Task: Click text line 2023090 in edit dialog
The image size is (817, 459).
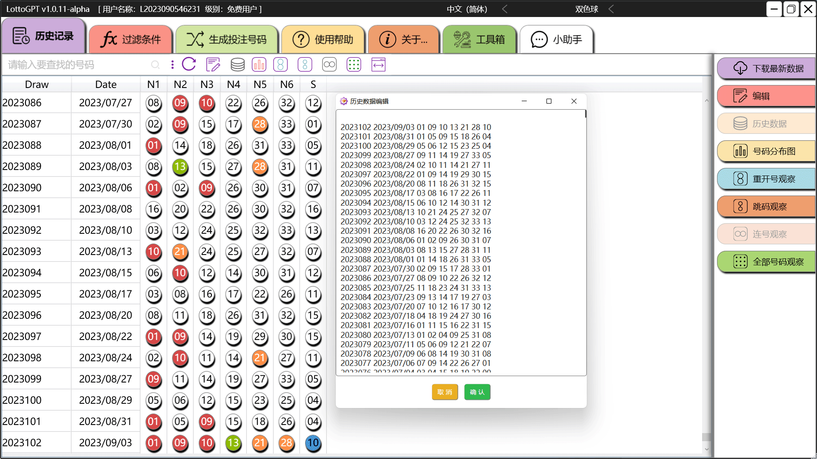Action: tap(416, 240)
